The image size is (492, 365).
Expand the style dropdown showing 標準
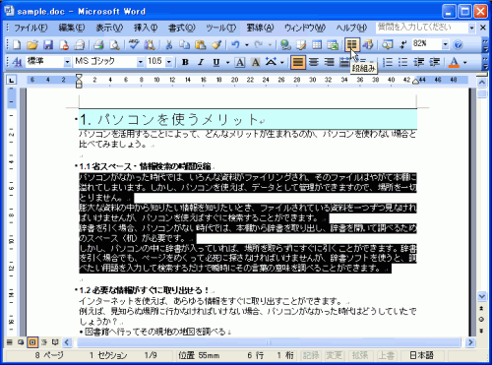coord(67,62)
